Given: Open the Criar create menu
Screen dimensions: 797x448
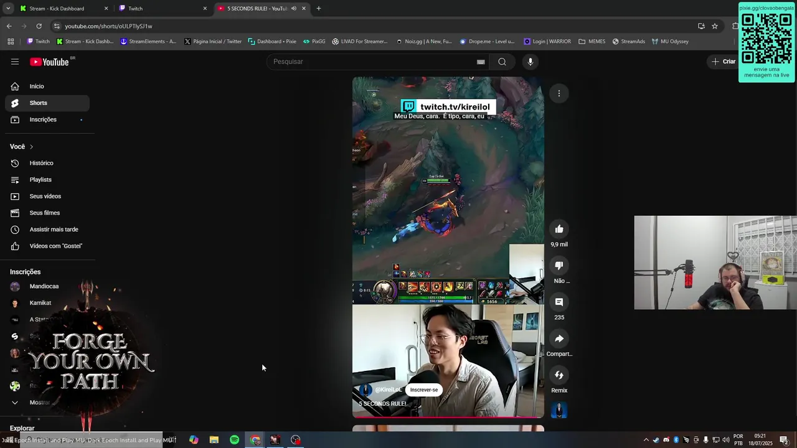Looking at the screenshot, I should point(724,62).
